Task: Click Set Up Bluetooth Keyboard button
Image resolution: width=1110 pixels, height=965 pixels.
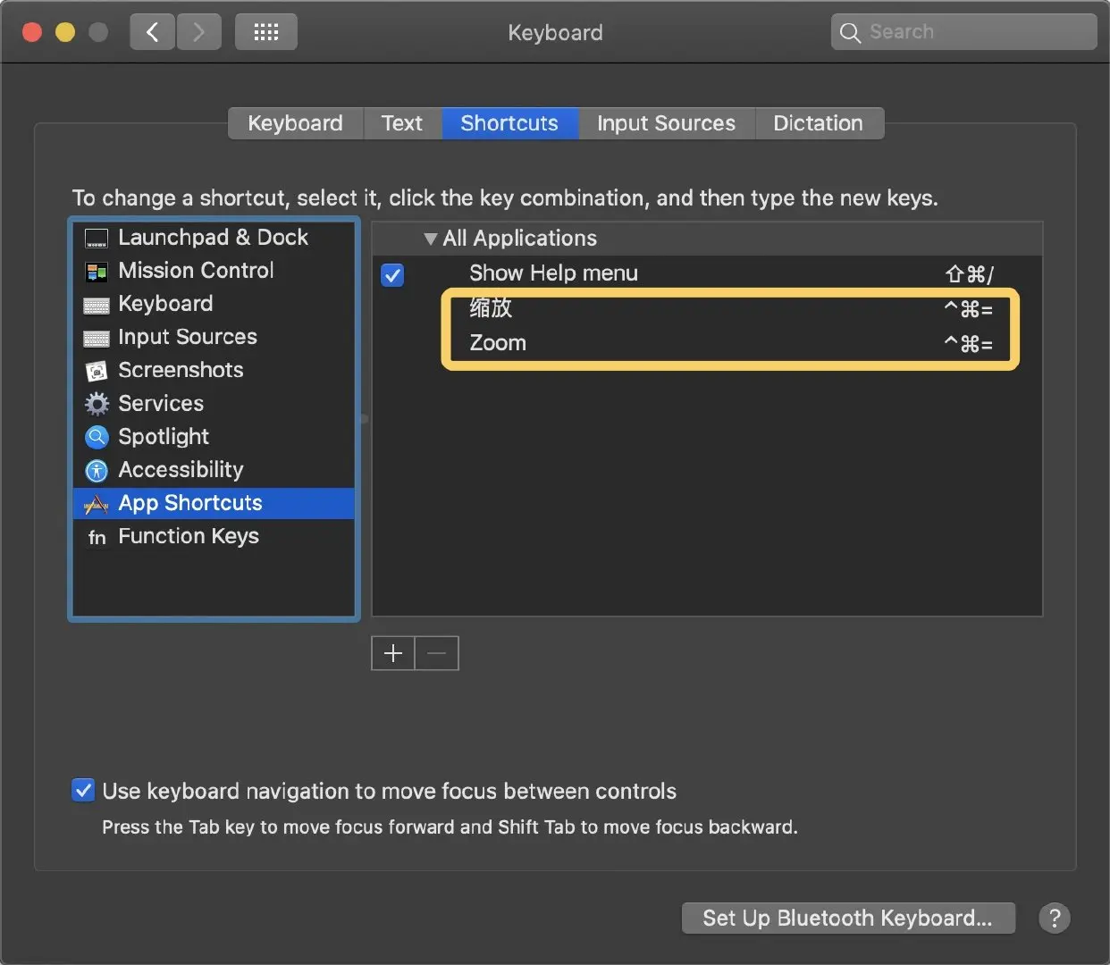Action: pyautogui.click(x=848, y=918)
